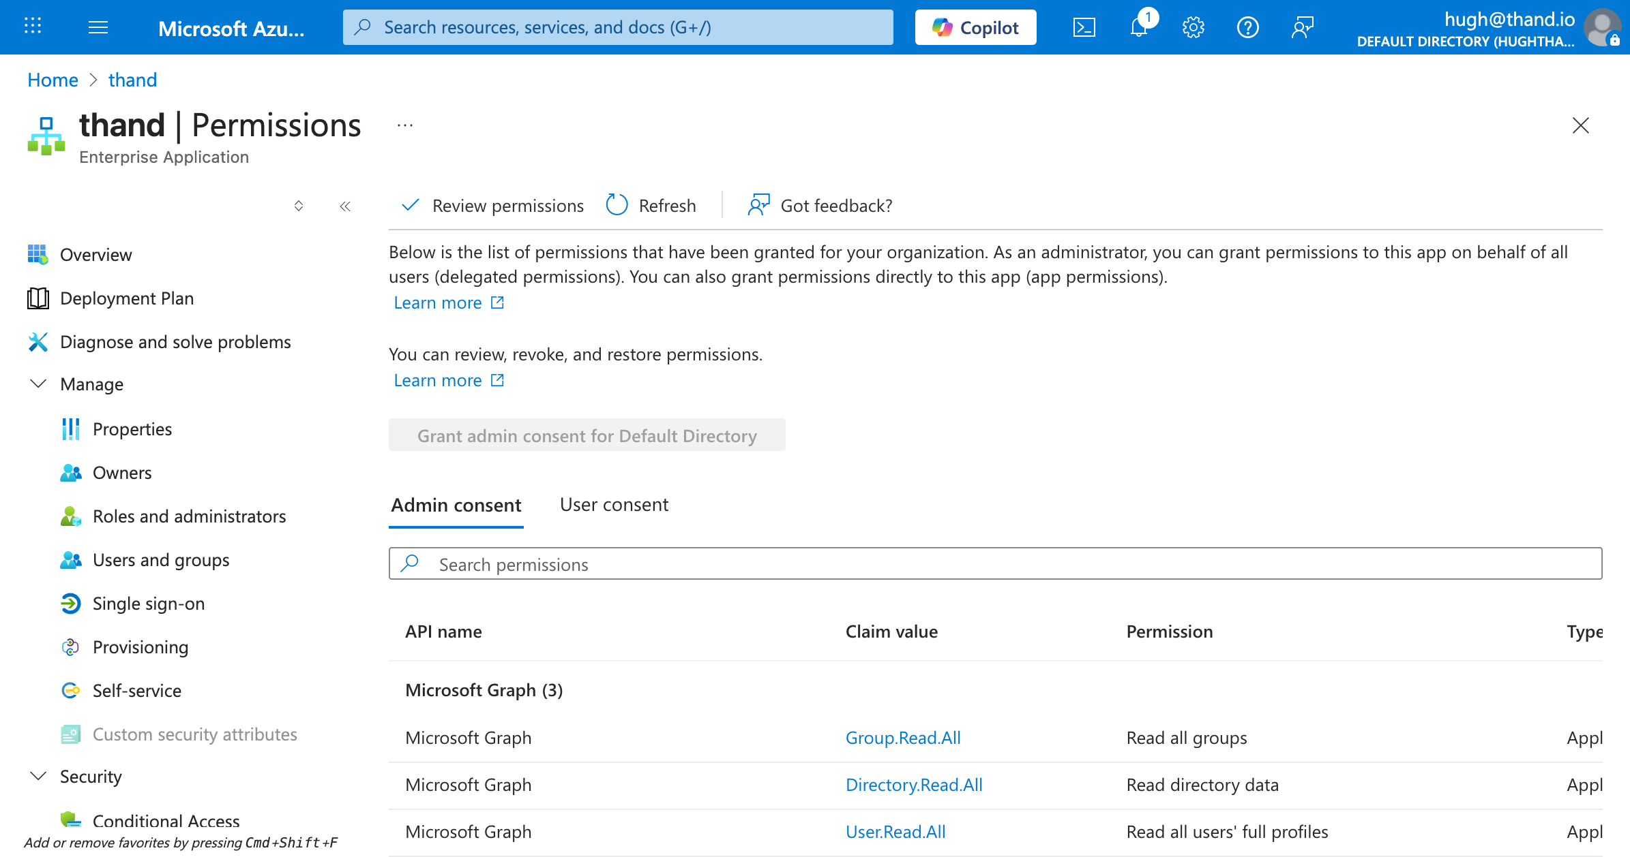Viewport: 1630px width, 857px height.
Task: Click the Refresh icon above permissions
Action: 617,205
